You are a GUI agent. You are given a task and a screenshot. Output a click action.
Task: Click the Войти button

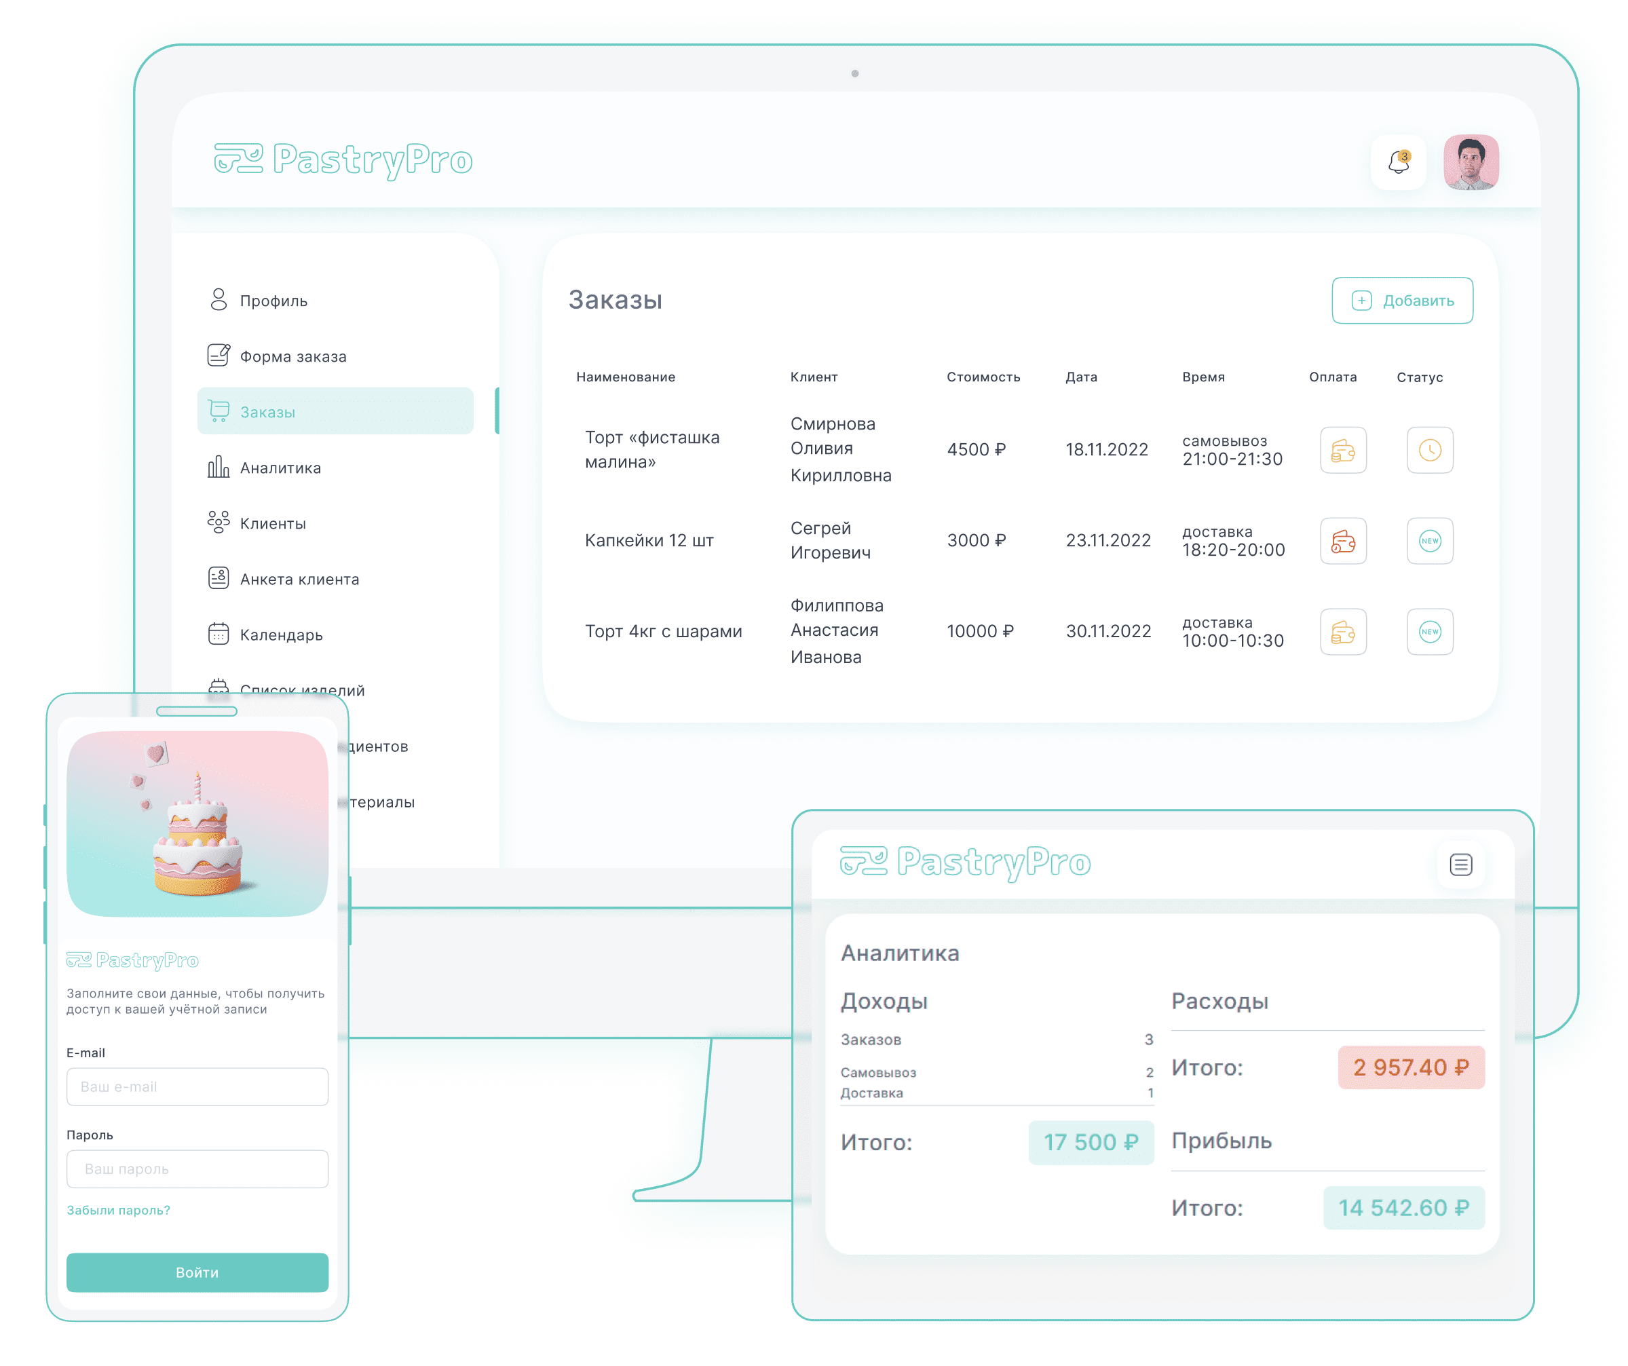click(197, 1272)
